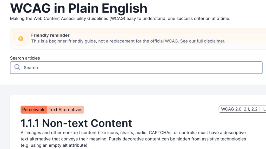Screen dimensions: 266x149
Task: Click the partially visible badge beside WCAG versions
Action: tap(263, 109)
